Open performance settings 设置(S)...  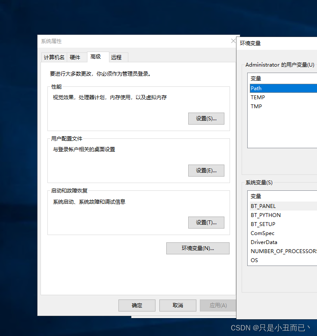[x=206, y=119]
